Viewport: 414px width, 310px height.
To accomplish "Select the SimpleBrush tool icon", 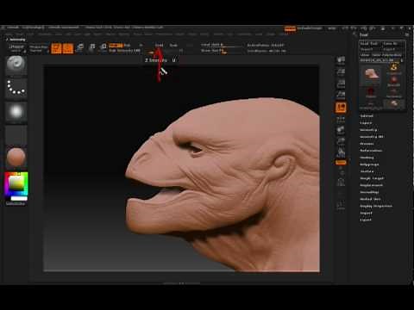I will (x=393, y=69).
